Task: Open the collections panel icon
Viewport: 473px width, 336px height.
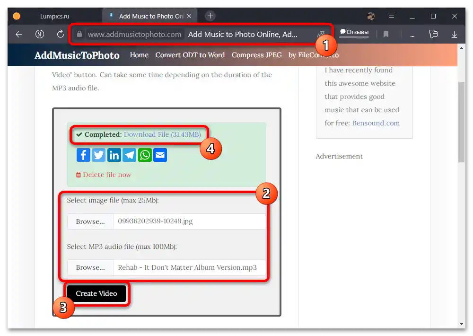Action: click(433, 34)
